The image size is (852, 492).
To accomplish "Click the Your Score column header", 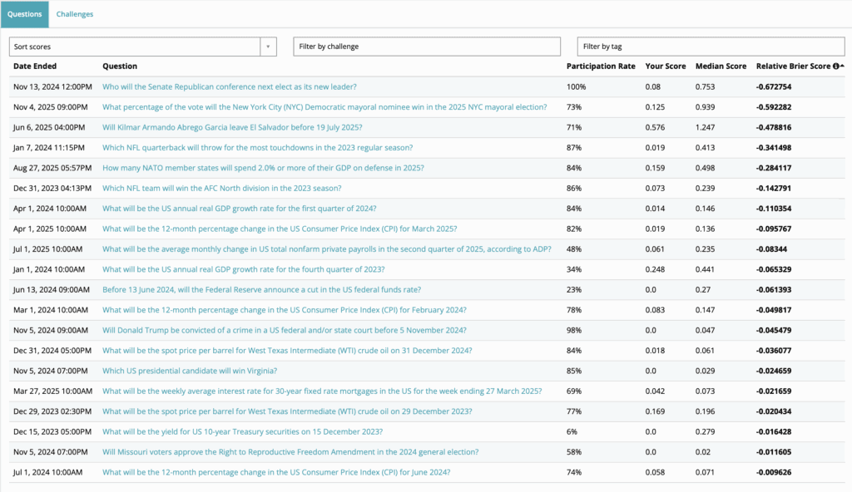I will pyautogui.click(x=665, y=66).
